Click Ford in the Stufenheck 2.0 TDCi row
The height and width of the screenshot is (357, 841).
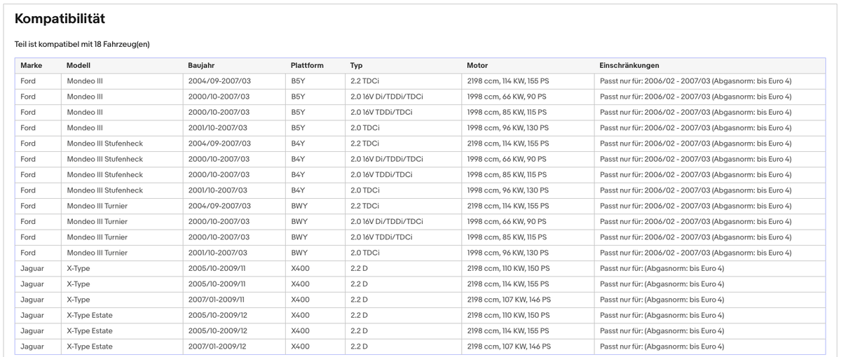[x=28, y=190]
